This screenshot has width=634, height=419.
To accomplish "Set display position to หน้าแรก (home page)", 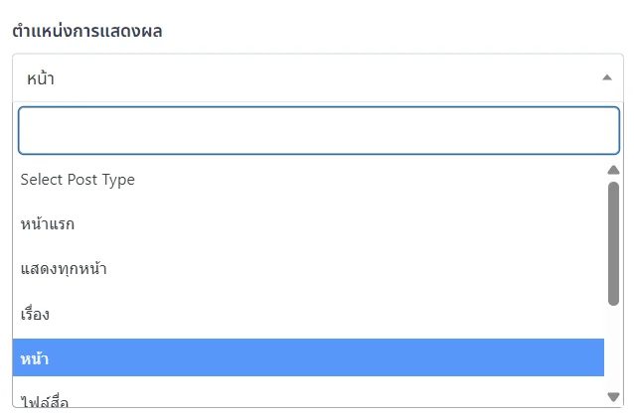I will click(x=48, y=224).
